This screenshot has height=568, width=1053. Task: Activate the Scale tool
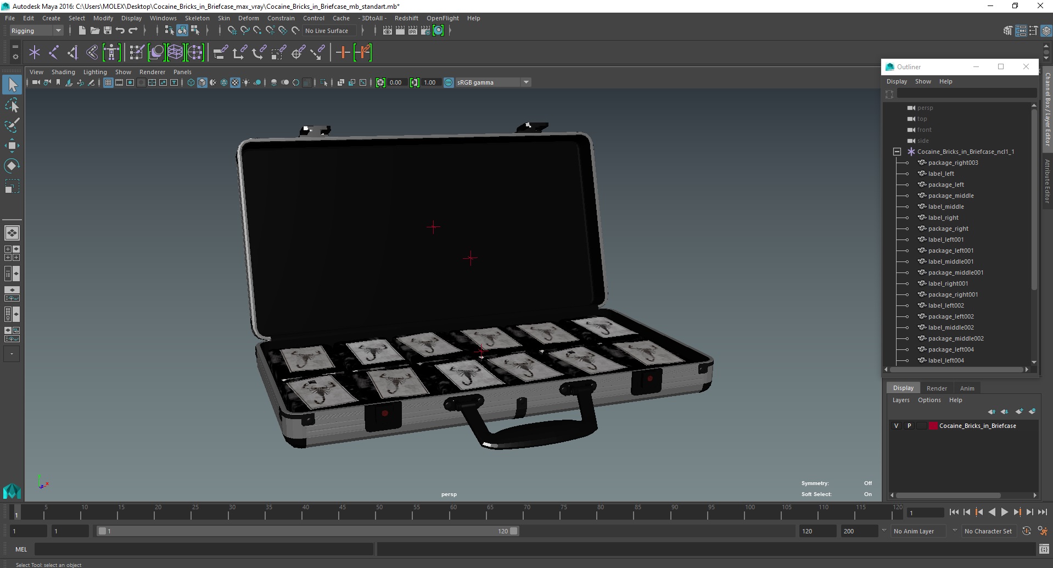point(12,186)
